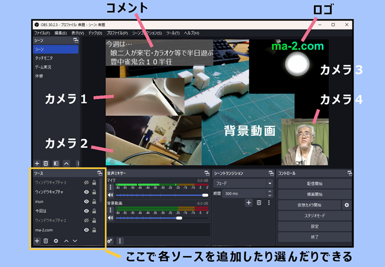This screenshot has width=385, height=267.
Task: Open the ツール(T) menu
Action: [173, 33]
